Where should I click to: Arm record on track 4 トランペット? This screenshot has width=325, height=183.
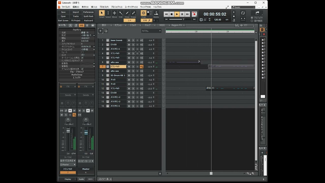click(137, 53)
